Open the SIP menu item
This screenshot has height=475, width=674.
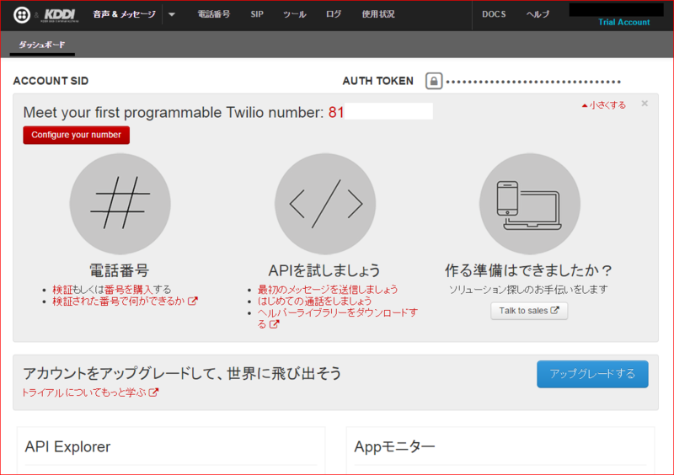pos(257,14)
